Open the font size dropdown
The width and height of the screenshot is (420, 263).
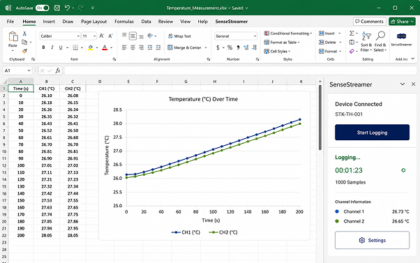point(95,36)
